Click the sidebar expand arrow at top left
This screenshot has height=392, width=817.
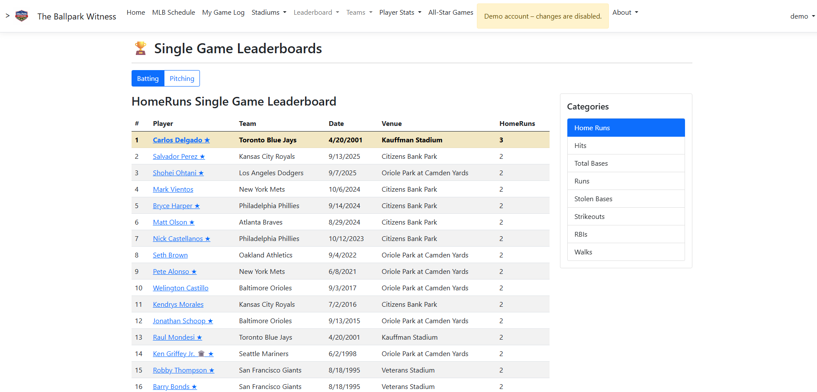pos(7,16)
